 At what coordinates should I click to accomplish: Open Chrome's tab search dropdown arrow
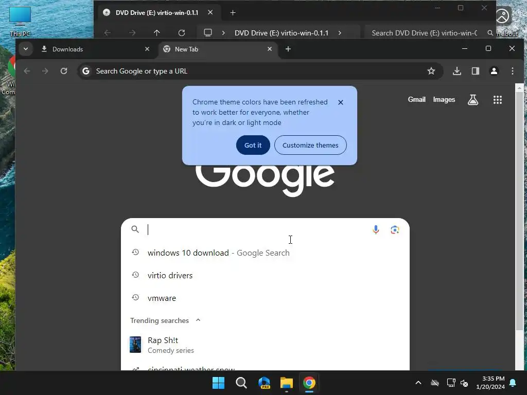click(x=26, y=49)
